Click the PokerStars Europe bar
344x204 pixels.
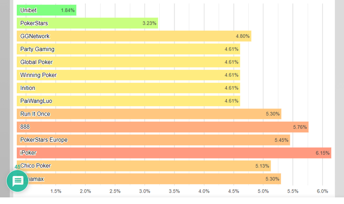[152, 140]
